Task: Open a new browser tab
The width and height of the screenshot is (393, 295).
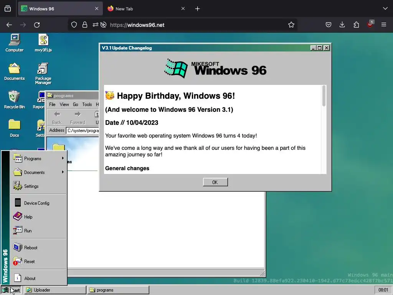Action: point(198,9)
